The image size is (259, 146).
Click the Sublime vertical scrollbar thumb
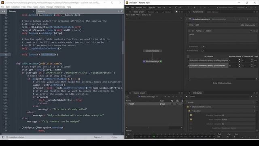pos(123,47)
